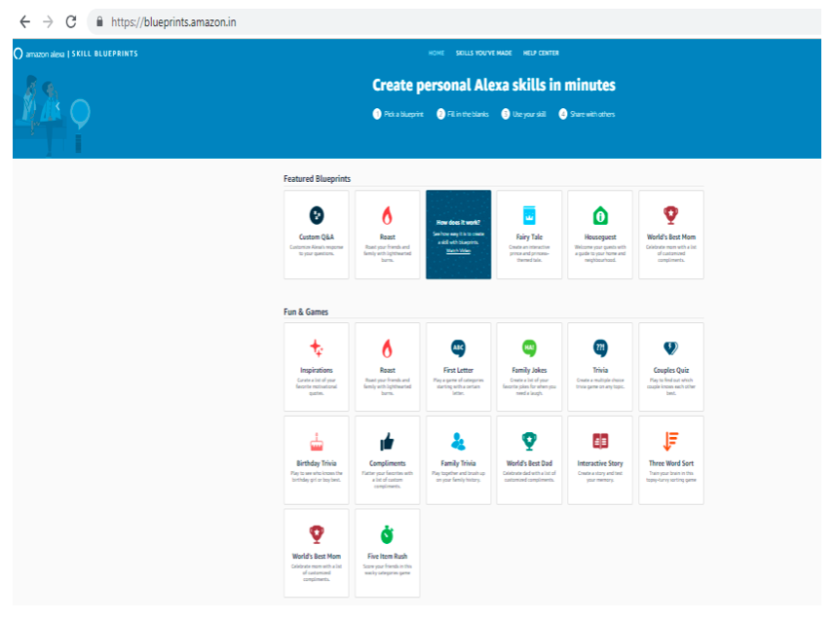Open the Trivia question bubble icon
Image resolution: width=833 pixels, height=619 pixels.
click(x=600, y=348)
